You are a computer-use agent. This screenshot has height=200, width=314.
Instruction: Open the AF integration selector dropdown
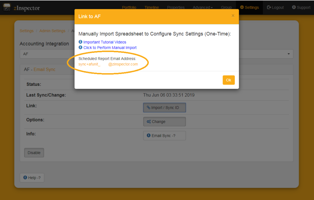pos(289,54)
